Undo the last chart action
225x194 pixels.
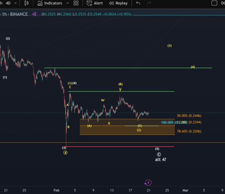pyautogui.click(x=138, y=3)
